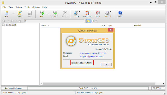Viewport: 167px width, 95px height.
Task: Click the Help toolbar icon
Action: [x=120, y=14]
